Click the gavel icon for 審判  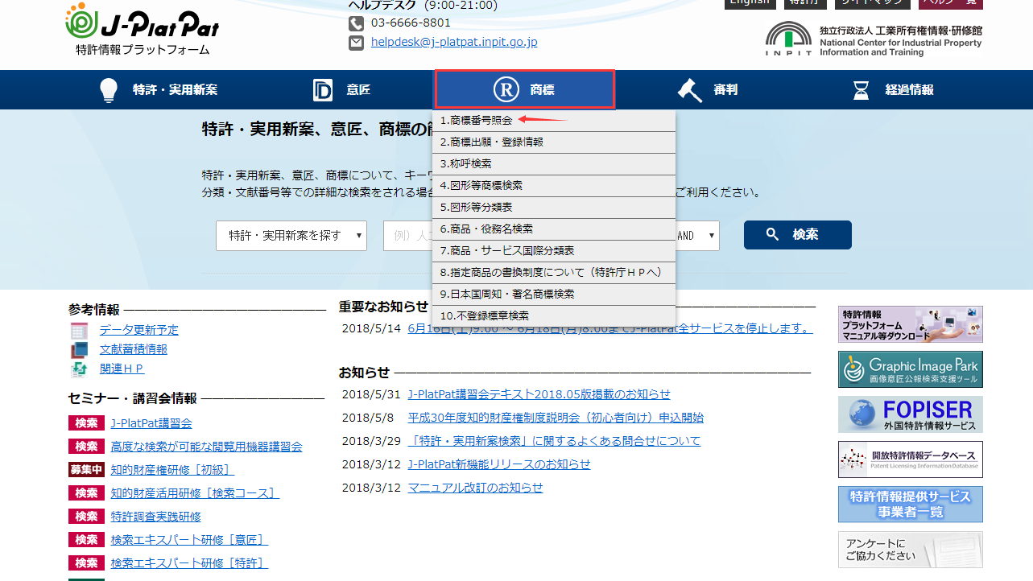[689, 90]
